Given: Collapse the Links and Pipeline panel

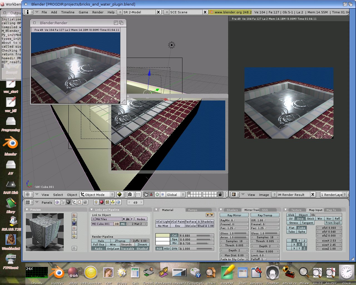Looking at the screenshot, I should point(92,210).
